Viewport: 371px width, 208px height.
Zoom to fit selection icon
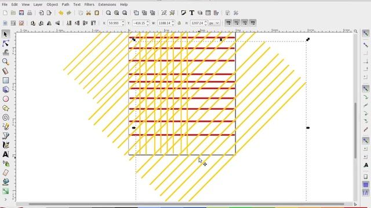point(108,13)
